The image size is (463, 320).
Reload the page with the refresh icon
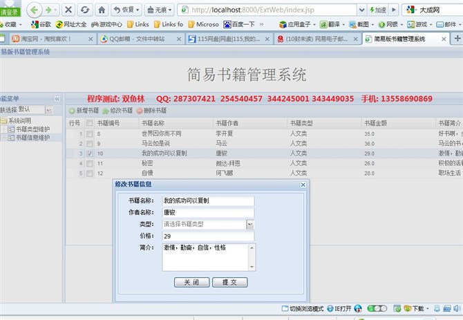(x=85, y=10)
